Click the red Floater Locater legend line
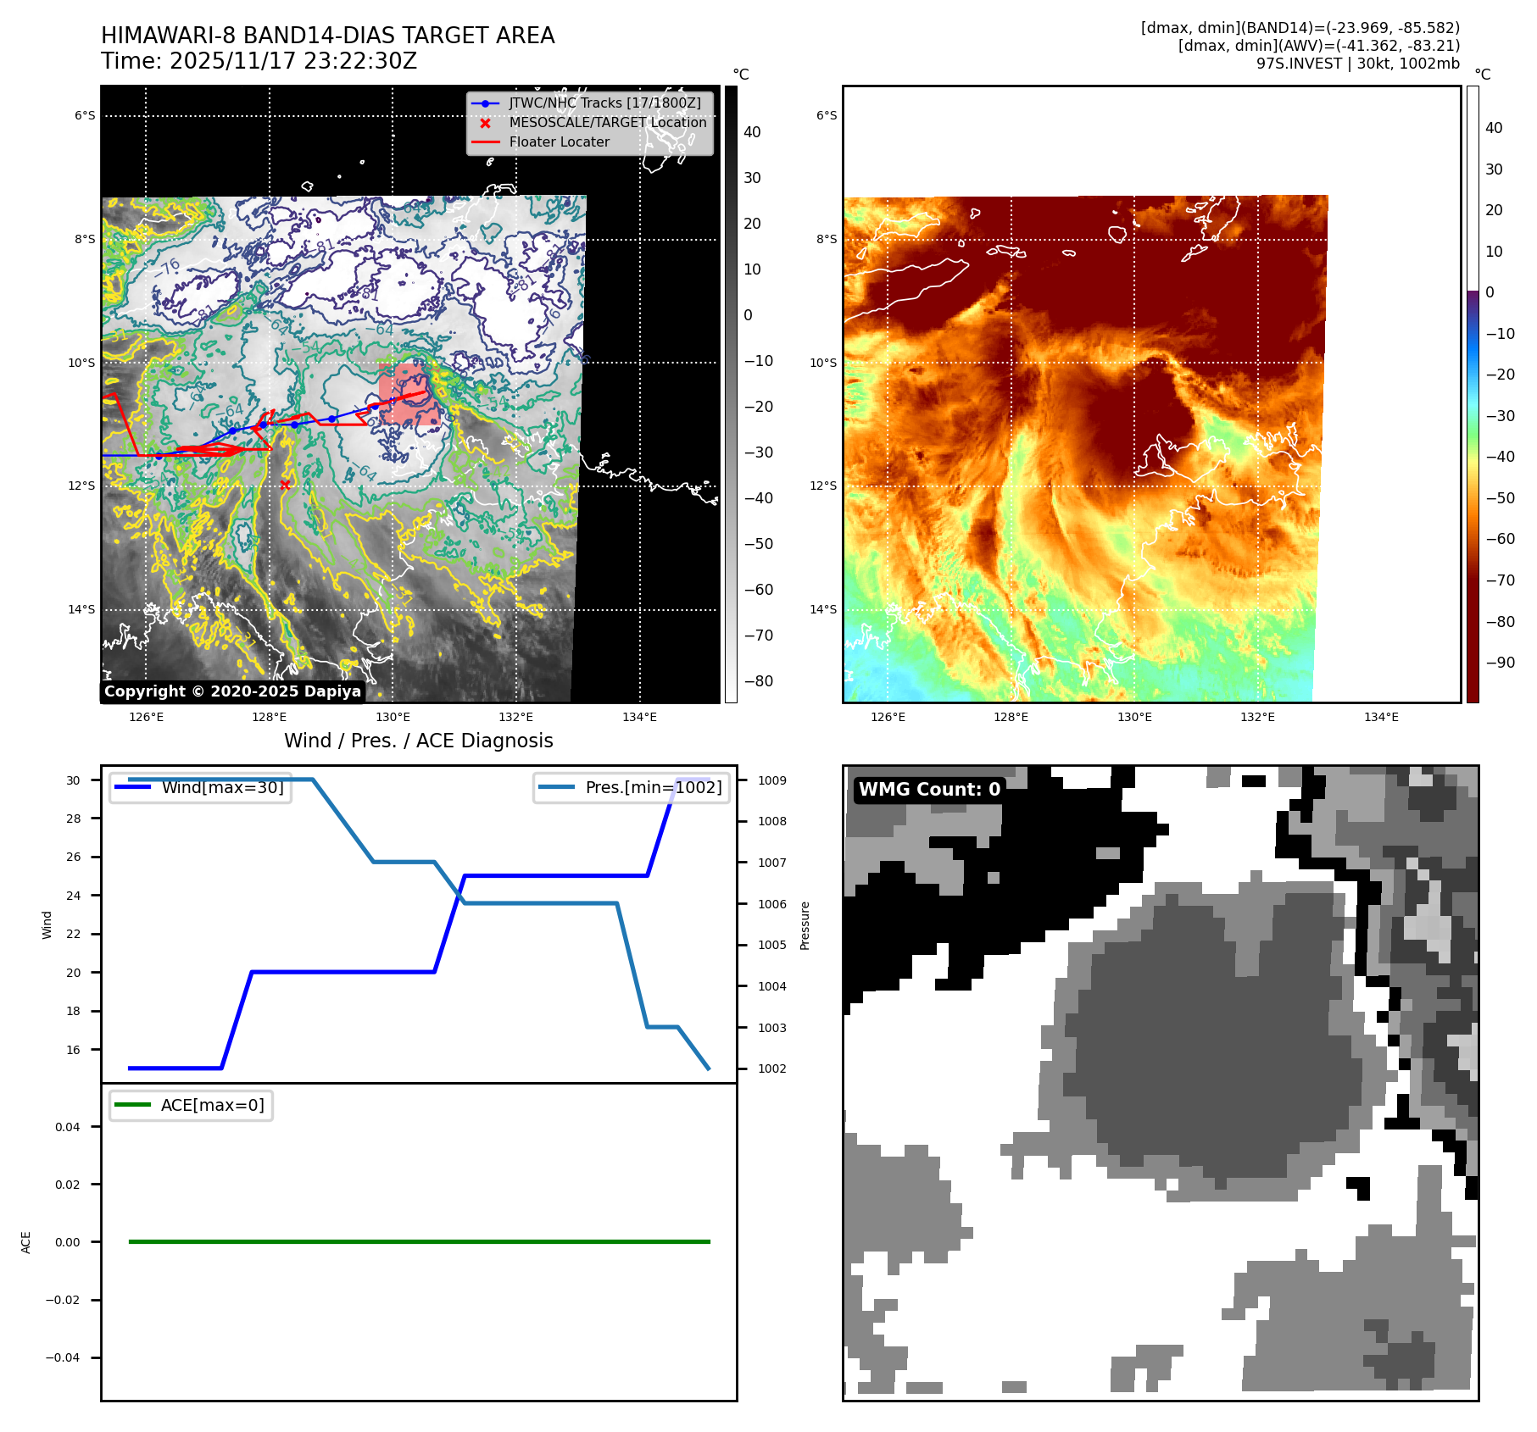 point(485,142)
